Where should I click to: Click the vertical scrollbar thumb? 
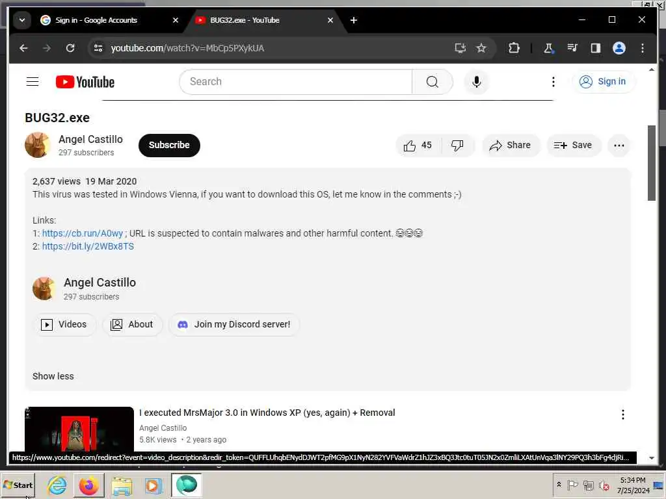pyautogui.click(x=652, y=163)
